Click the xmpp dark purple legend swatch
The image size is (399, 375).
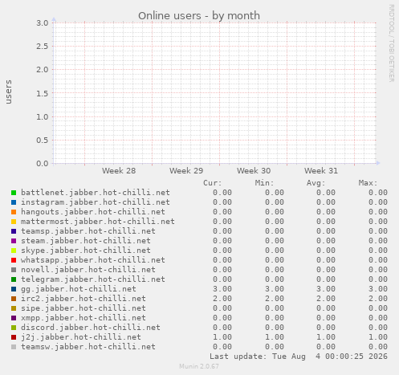(14, 318)
